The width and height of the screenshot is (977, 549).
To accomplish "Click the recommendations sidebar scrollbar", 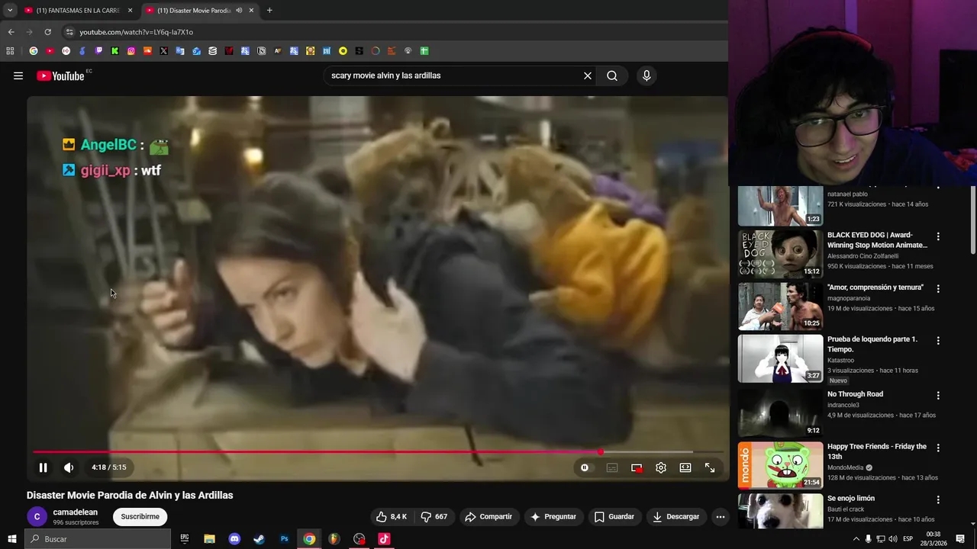I will tap(972, 221).
